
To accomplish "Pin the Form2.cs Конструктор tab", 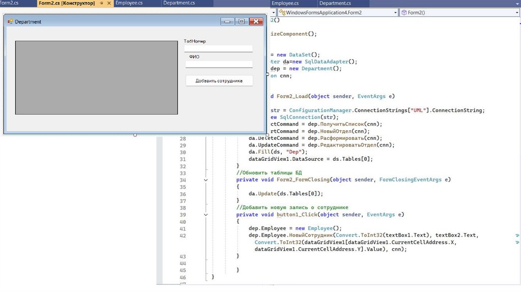I will click(x=102, y=4).
